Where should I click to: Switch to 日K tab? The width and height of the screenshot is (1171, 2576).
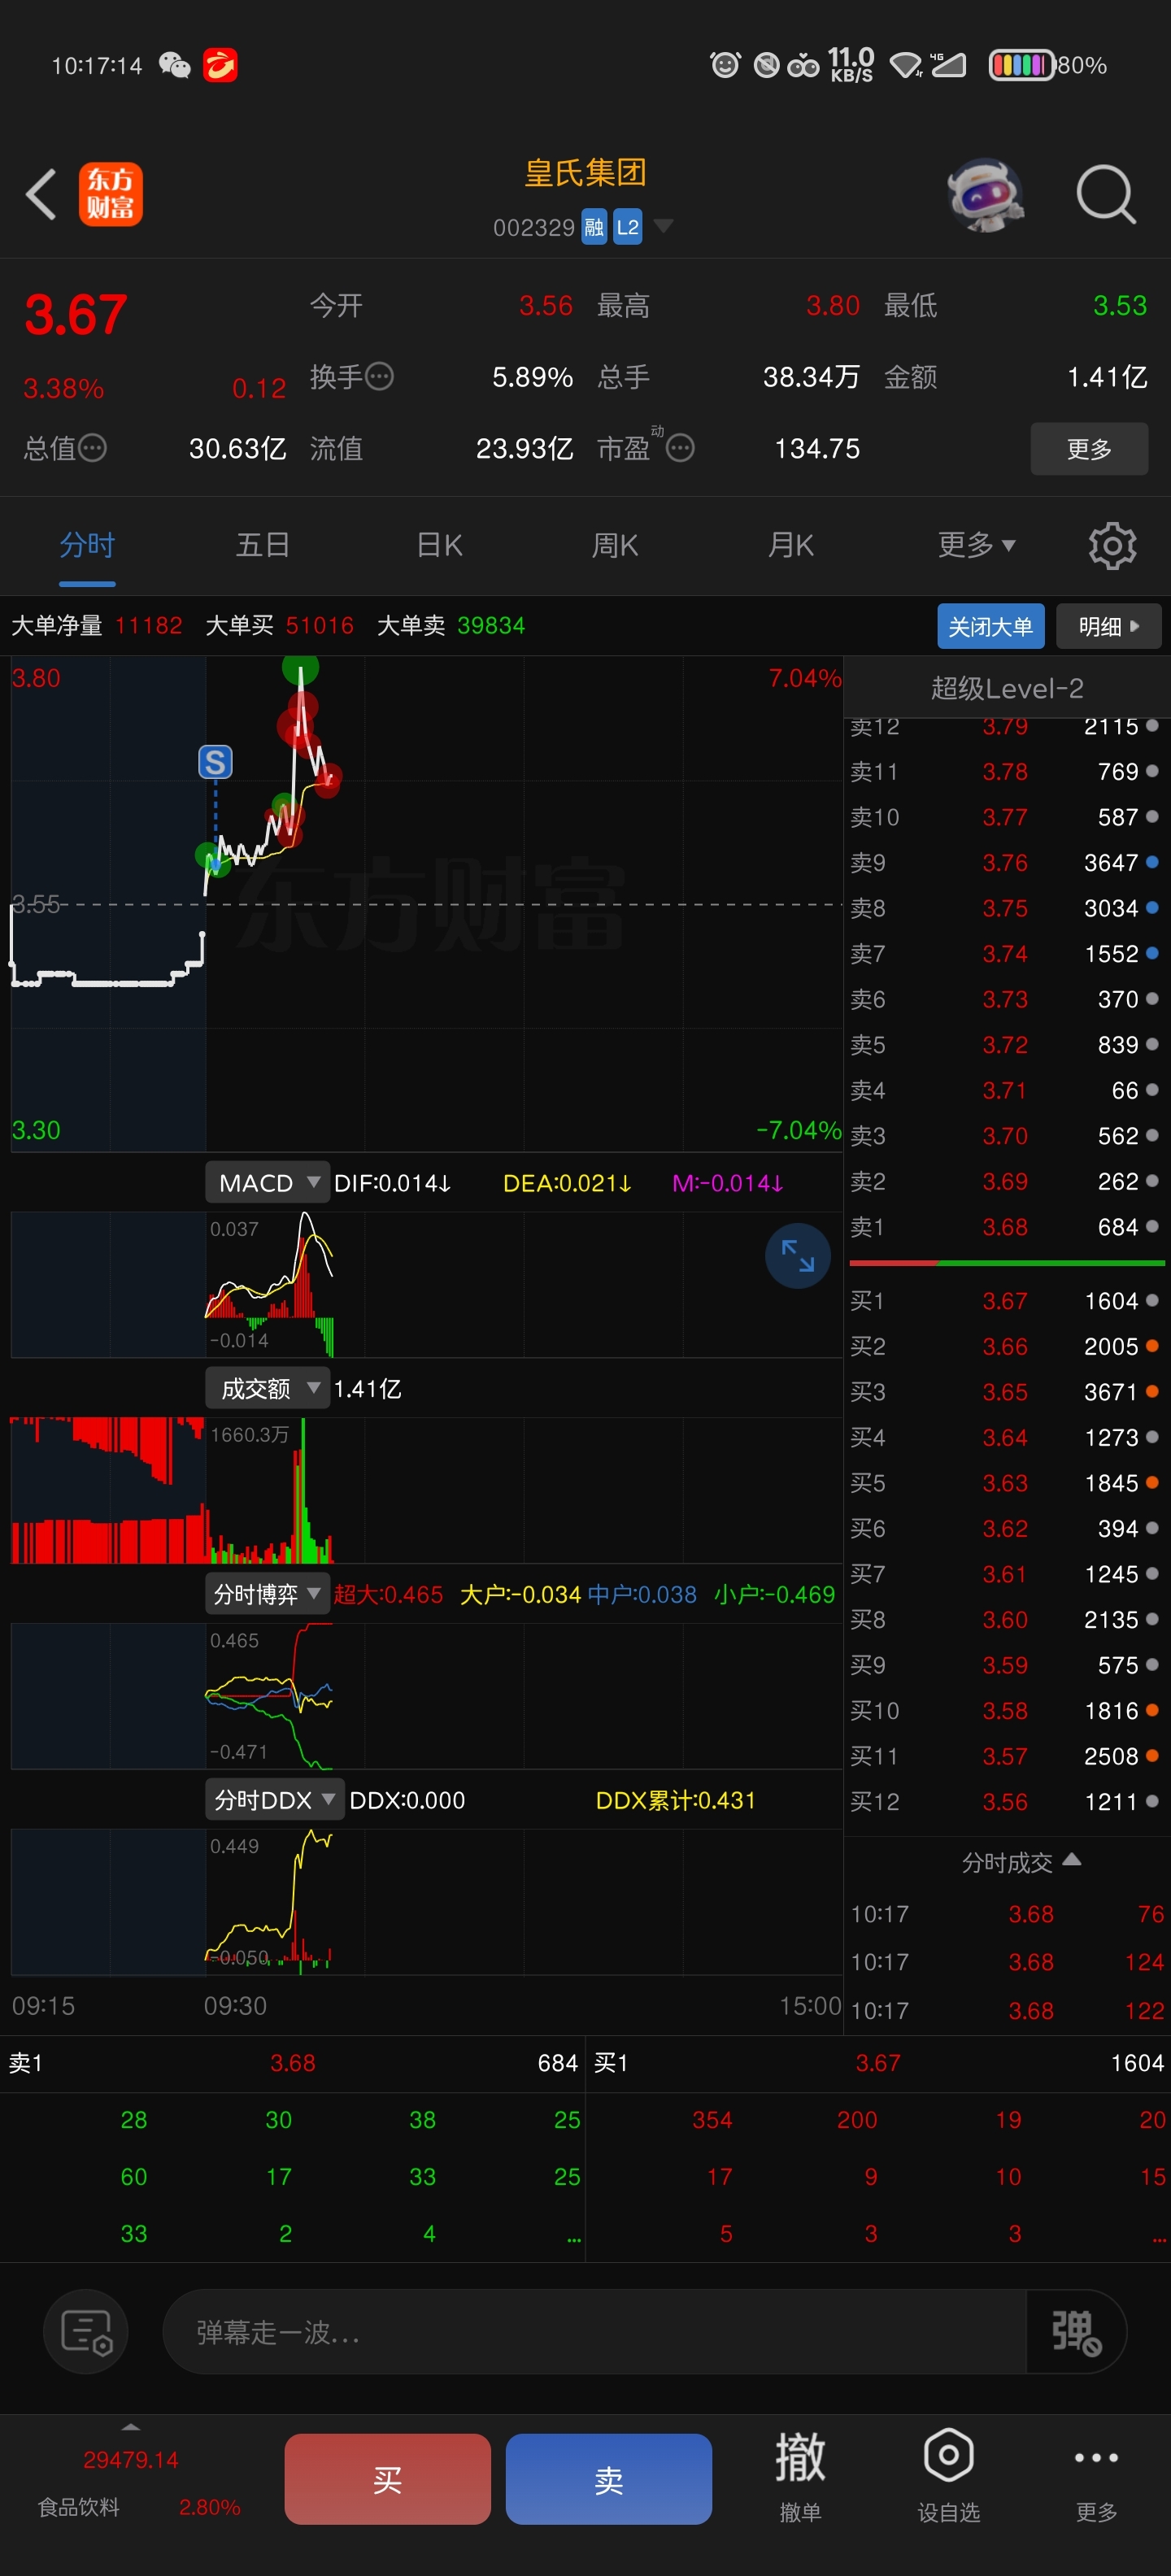(439, 546)
